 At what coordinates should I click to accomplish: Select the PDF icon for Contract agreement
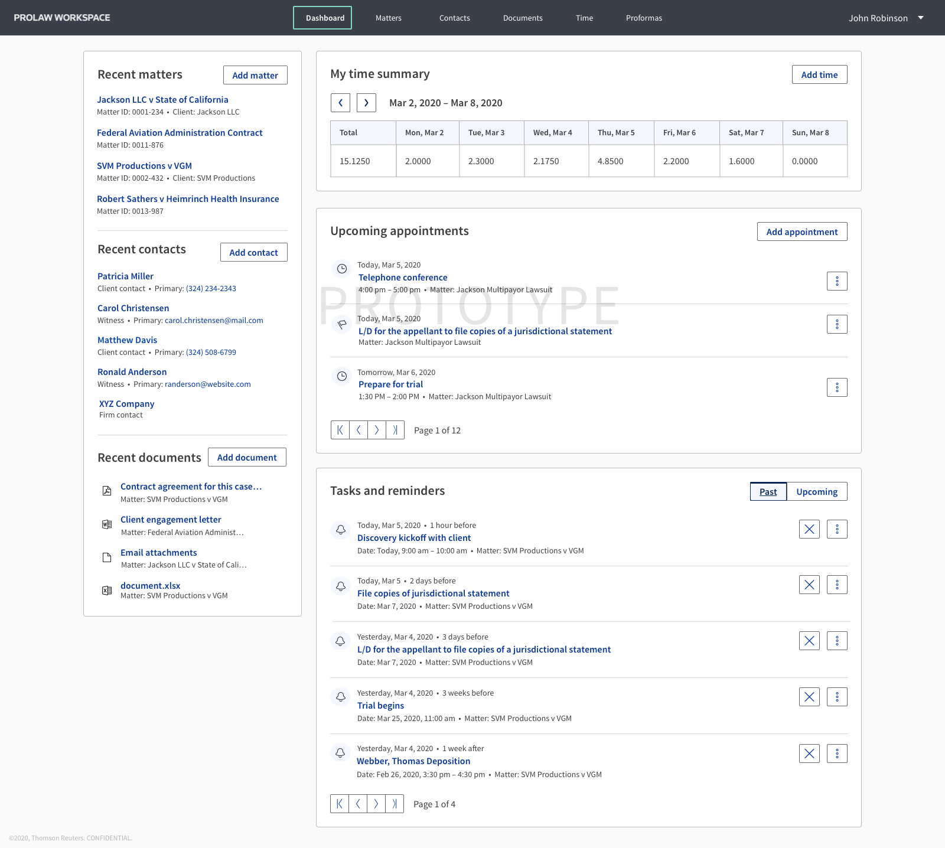point(107,491)
